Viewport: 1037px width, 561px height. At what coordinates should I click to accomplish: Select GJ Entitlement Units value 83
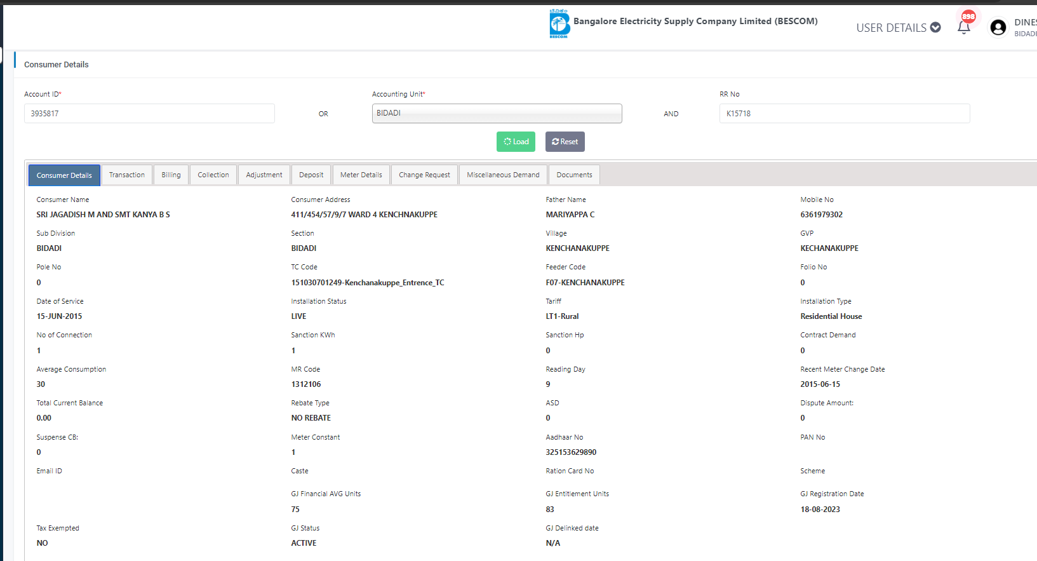[x=550, y=510]
